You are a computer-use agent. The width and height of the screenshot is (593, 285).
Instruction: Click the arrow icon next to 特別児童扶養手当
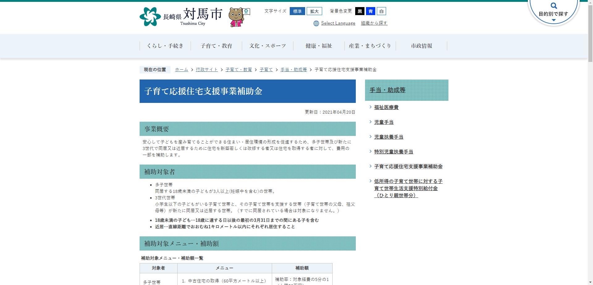click(x=370, y=151)
